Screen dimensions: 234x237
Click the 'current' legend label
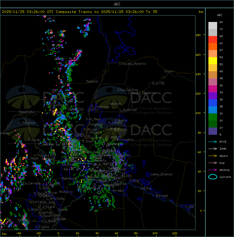tap(225, 177)
